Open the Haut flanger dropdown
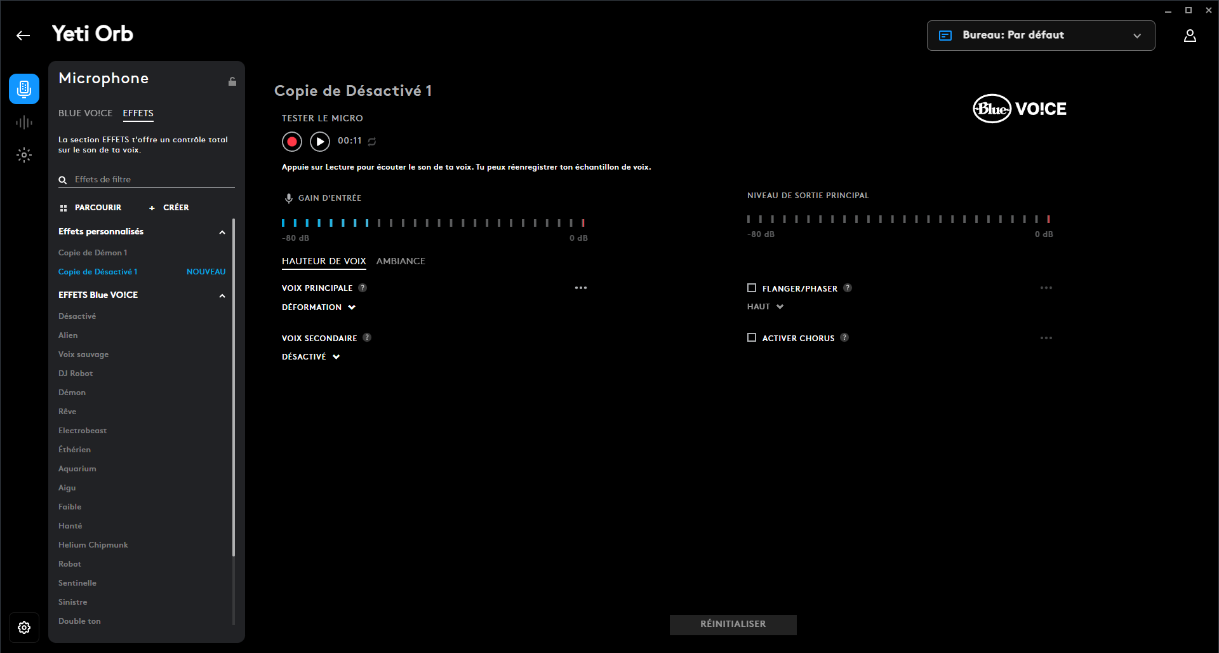 pos(766,307)
